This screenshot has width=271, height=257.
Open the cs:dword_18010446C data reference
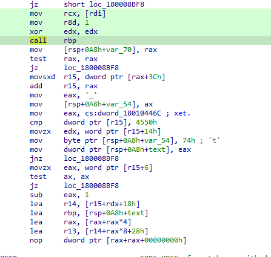pyautogui.click(x=123, y=113)
